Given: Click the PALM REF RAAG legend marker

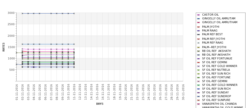Looking at the screenshot, I should pyautogui.click(x=199, y=43).
